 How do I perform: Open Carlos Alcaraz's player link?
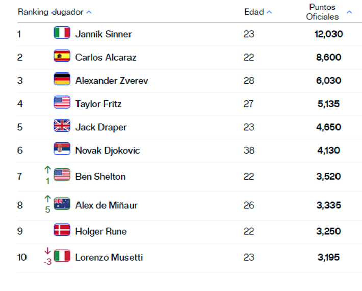pos(106,57)
